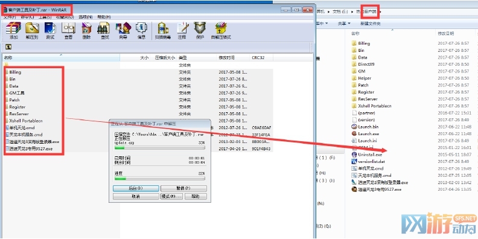The height and width of the screenshot is (239, 478).
Task: Open the 文件(F) menu in WinRAR
Action: pos(10,17)
